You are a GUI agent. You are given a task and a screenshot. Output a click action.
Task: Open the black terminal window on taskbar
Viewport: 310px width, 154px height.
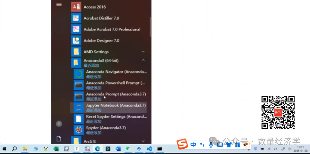160,149
